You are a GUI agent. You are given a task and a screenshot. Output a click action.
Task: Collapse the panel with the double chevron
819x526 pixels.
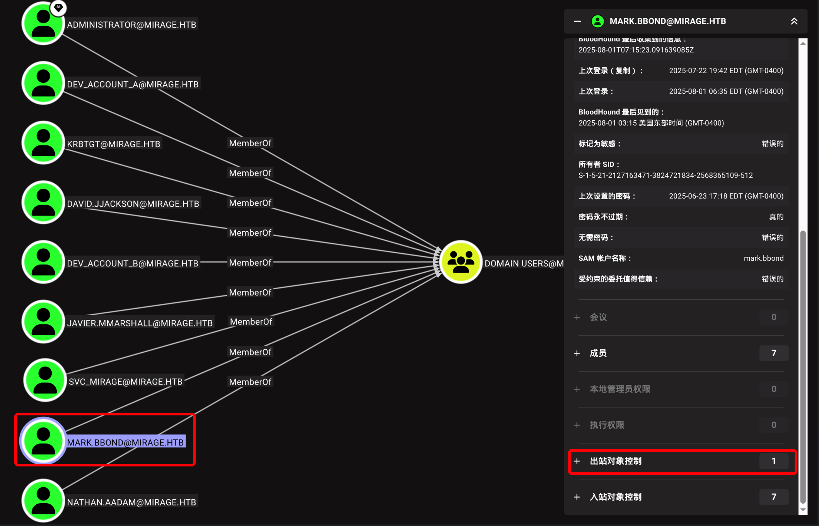(794, 21)
